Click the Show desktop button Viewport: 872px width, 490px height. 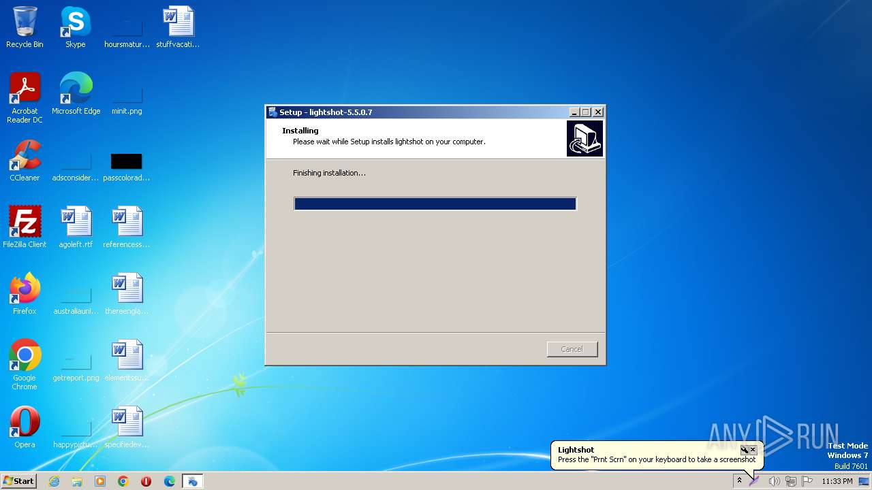click(864, 481)
